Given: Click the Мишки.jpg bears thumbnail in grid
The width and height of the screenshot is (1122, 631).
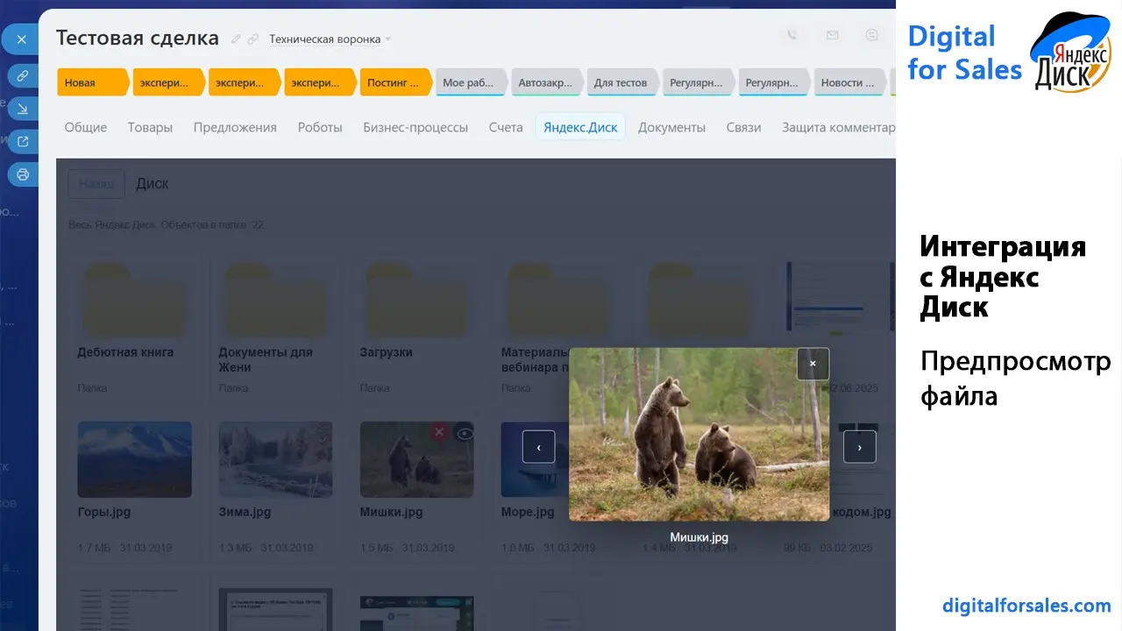Looking at the screenshot, I should click(416, 459).
